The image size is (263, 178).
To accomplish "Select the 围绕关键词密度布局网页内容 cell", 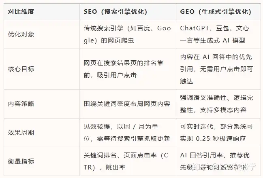I will tap(128, 104).
